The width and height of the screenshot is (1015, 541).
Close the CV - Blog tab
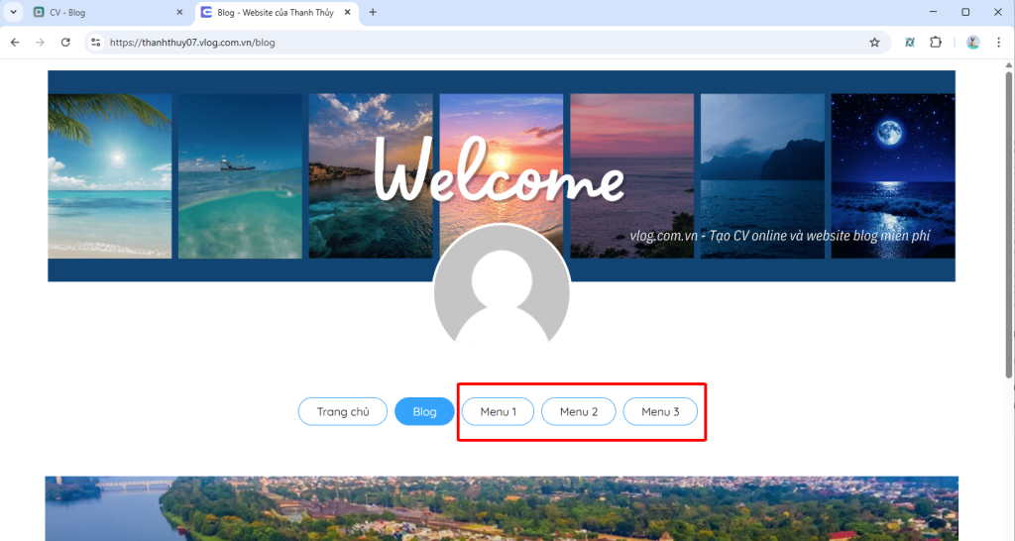click(x=179, y=12)
